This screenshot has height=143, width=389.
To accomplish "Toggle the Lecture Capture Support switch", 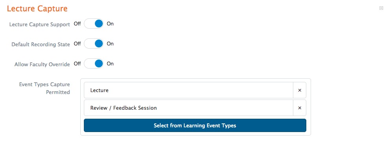I will point(94,24).
